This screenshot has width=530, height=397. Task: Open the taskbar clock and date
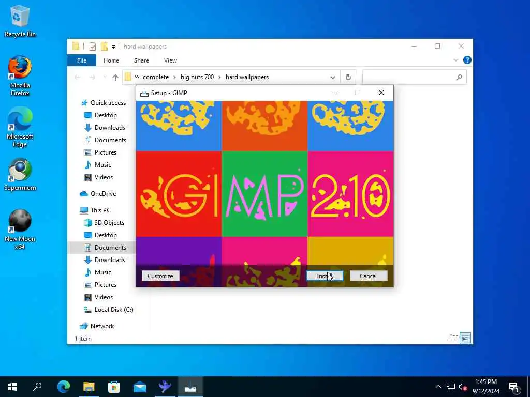[485, 387]
